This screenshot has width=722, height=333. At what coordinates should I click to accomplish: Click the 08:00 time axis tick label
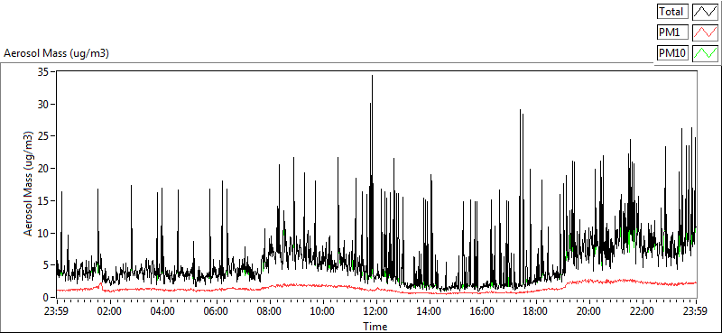(269, 311)
